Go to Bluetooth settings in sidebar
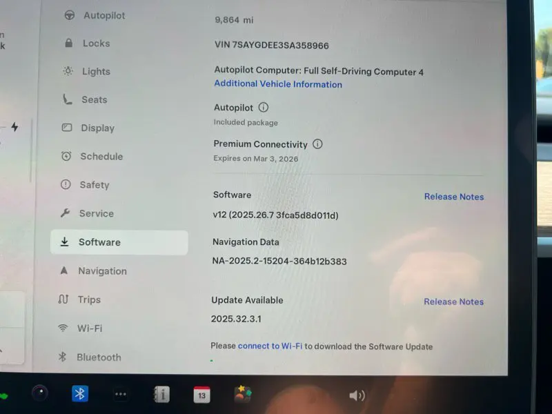The image size is (552, 414). pyautogui.click(x=90, y=357)
